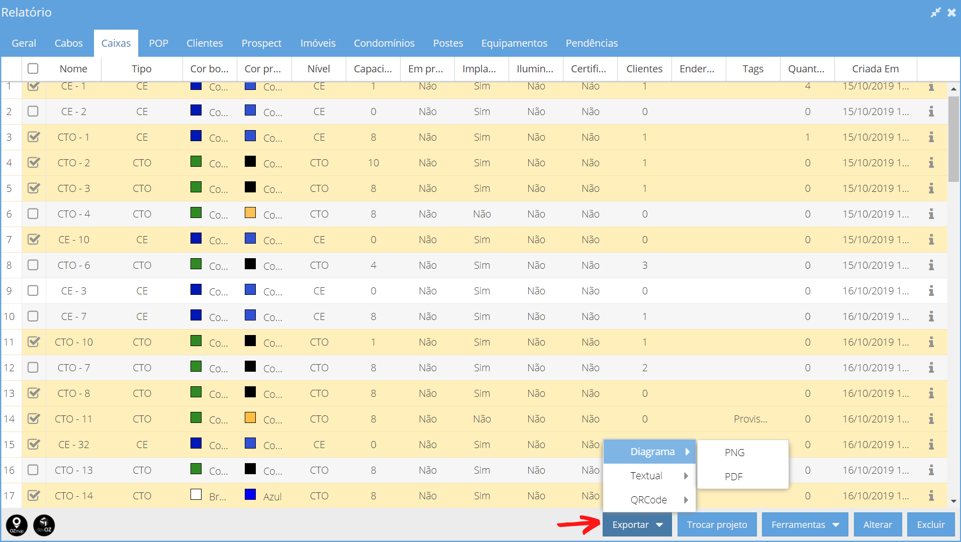This screenshot has width=961, height=542.
Task: Open info icon for row CE - 3
Action: click(931, 291)
